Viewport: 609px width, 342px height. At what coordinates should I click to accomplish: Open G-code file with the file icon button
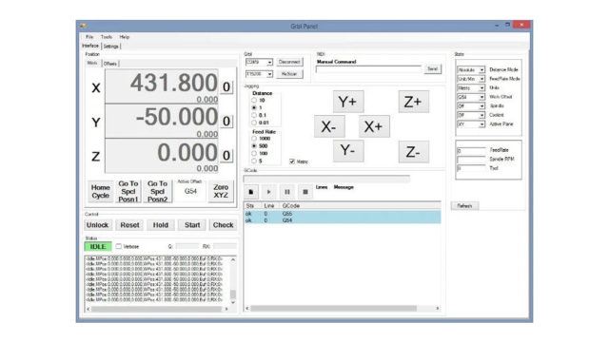(x=250, y=192)
